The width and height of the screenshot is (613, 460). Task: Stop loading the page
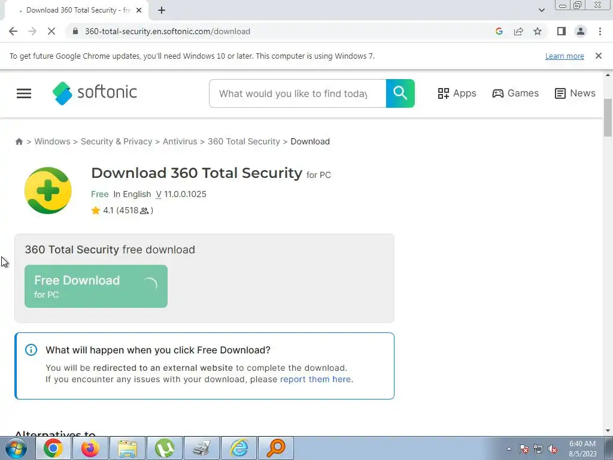tap(51, 31)
